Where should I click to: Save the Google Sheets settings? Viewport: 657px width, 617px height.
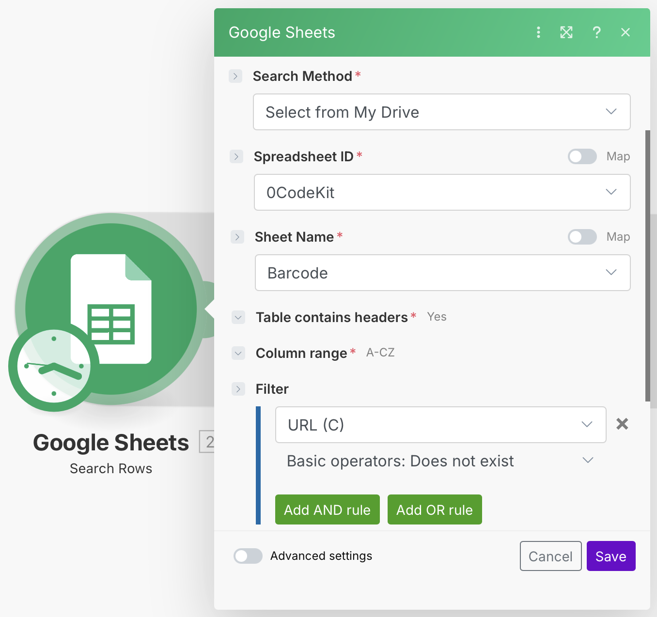(x=611, y=556)
